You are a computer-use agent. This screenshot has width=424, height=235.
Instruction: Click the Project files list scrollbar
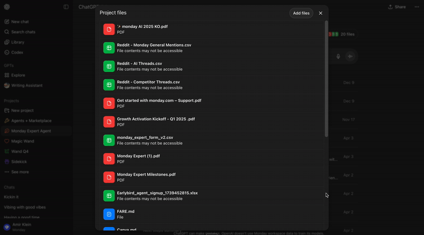point(326,79)
